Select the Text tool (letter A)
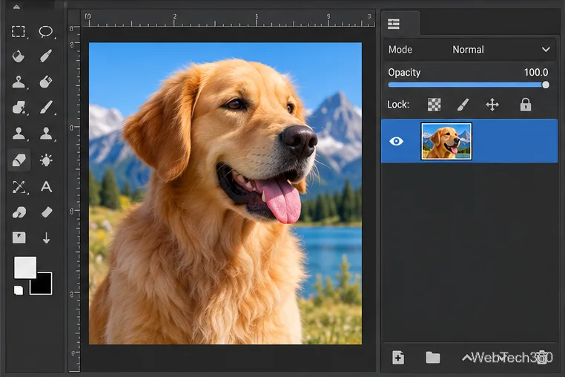This screenshot has width=565, height=377. pyautogui.click(x=46, y=186)
